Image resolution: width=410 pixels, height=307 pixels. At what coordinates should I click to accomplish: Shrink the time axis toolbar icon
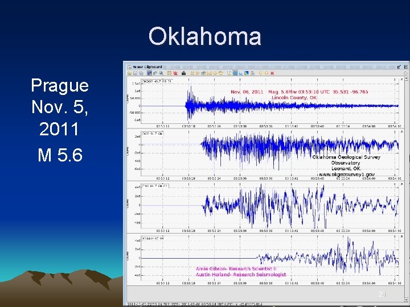pyautogui.click(x=209, y=73)
